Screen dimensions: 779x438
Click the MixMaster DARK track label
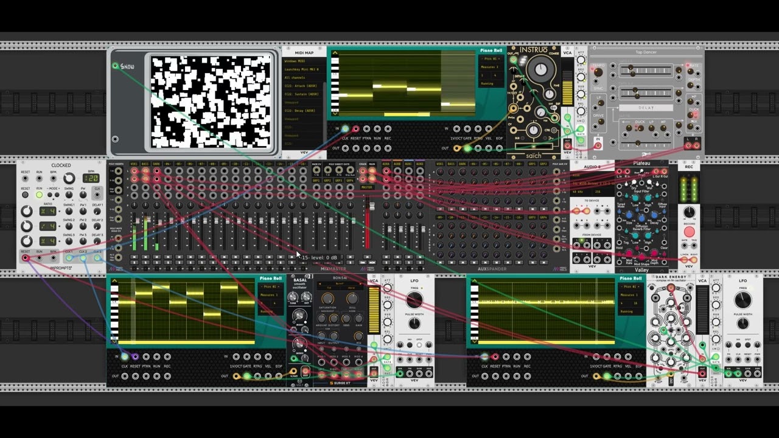tap(156, 164)
